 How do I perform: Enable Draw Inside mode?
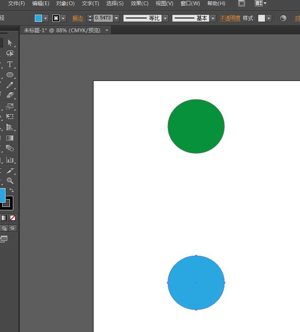(x=12, y=228)
